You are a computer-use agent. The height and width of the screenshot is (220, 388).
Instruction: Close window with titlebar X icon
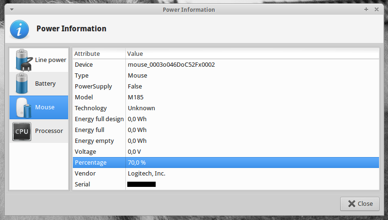(x=377, y=9)
